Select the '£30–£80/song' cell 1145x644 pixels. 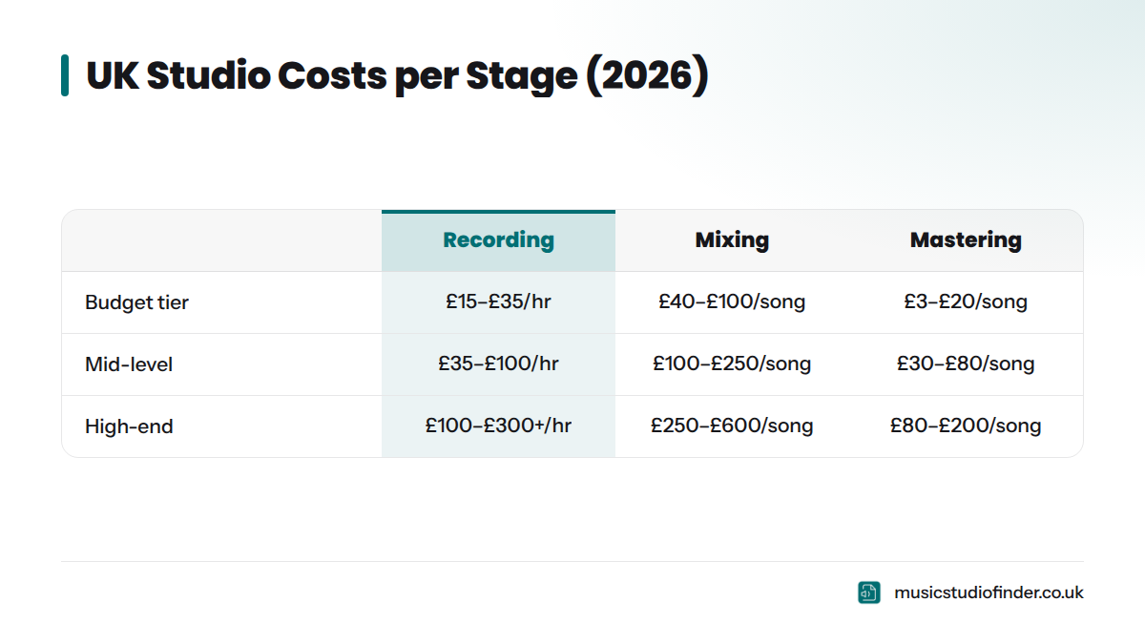966,364
